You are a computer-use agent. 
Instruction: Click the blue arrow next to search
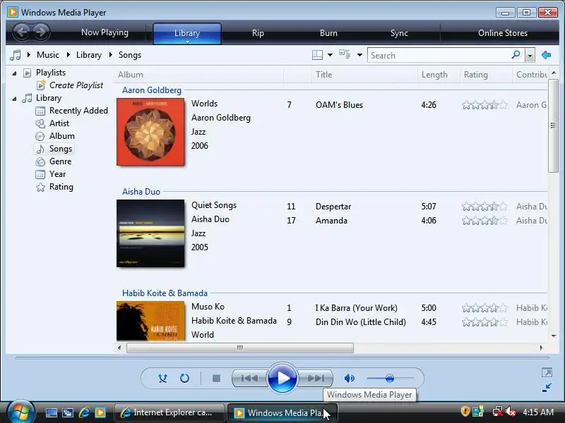tap(546, 55)
